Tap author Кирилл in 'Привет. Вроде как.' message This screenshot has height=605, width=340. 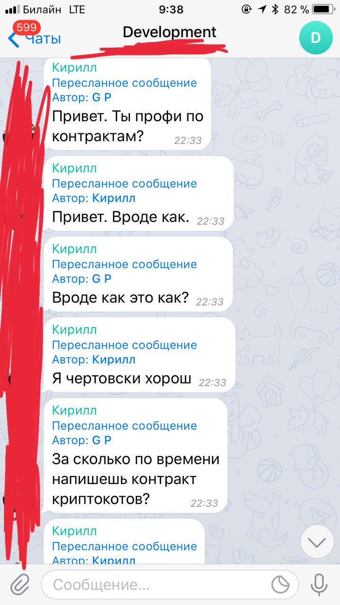[x=114, y=198]
